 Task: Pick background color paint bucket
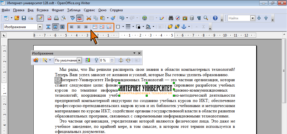coord(148,27)
